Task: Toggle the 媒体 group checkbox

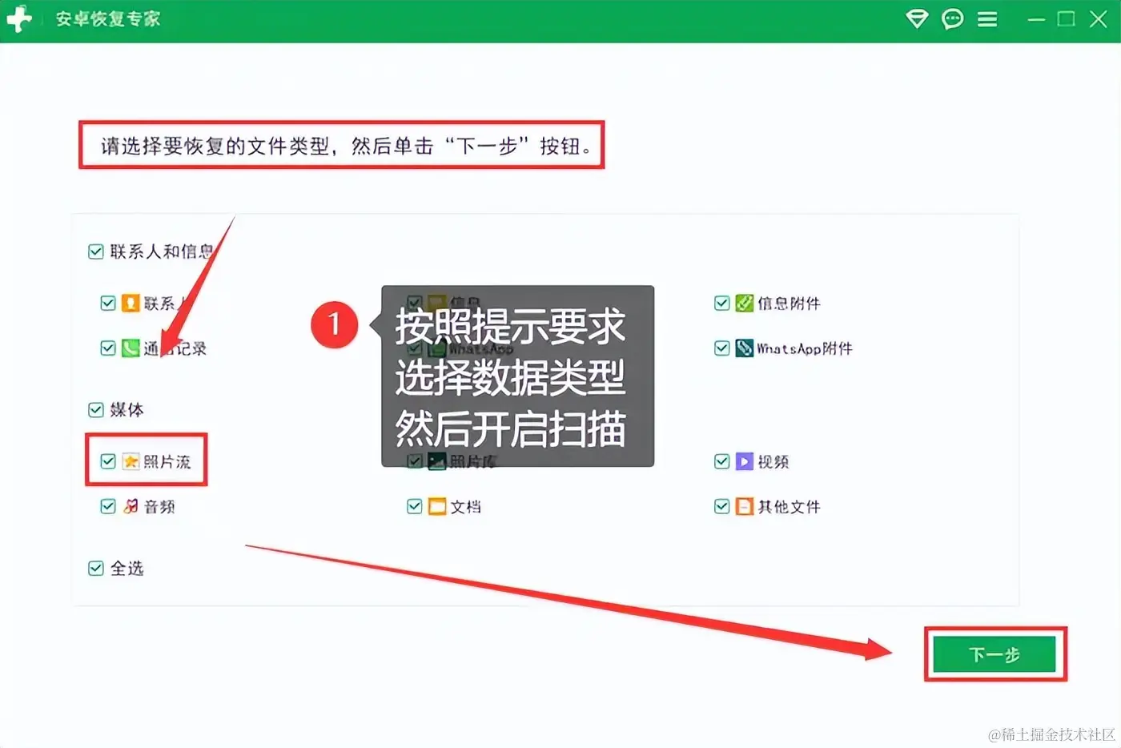Action: click(96, 410)
